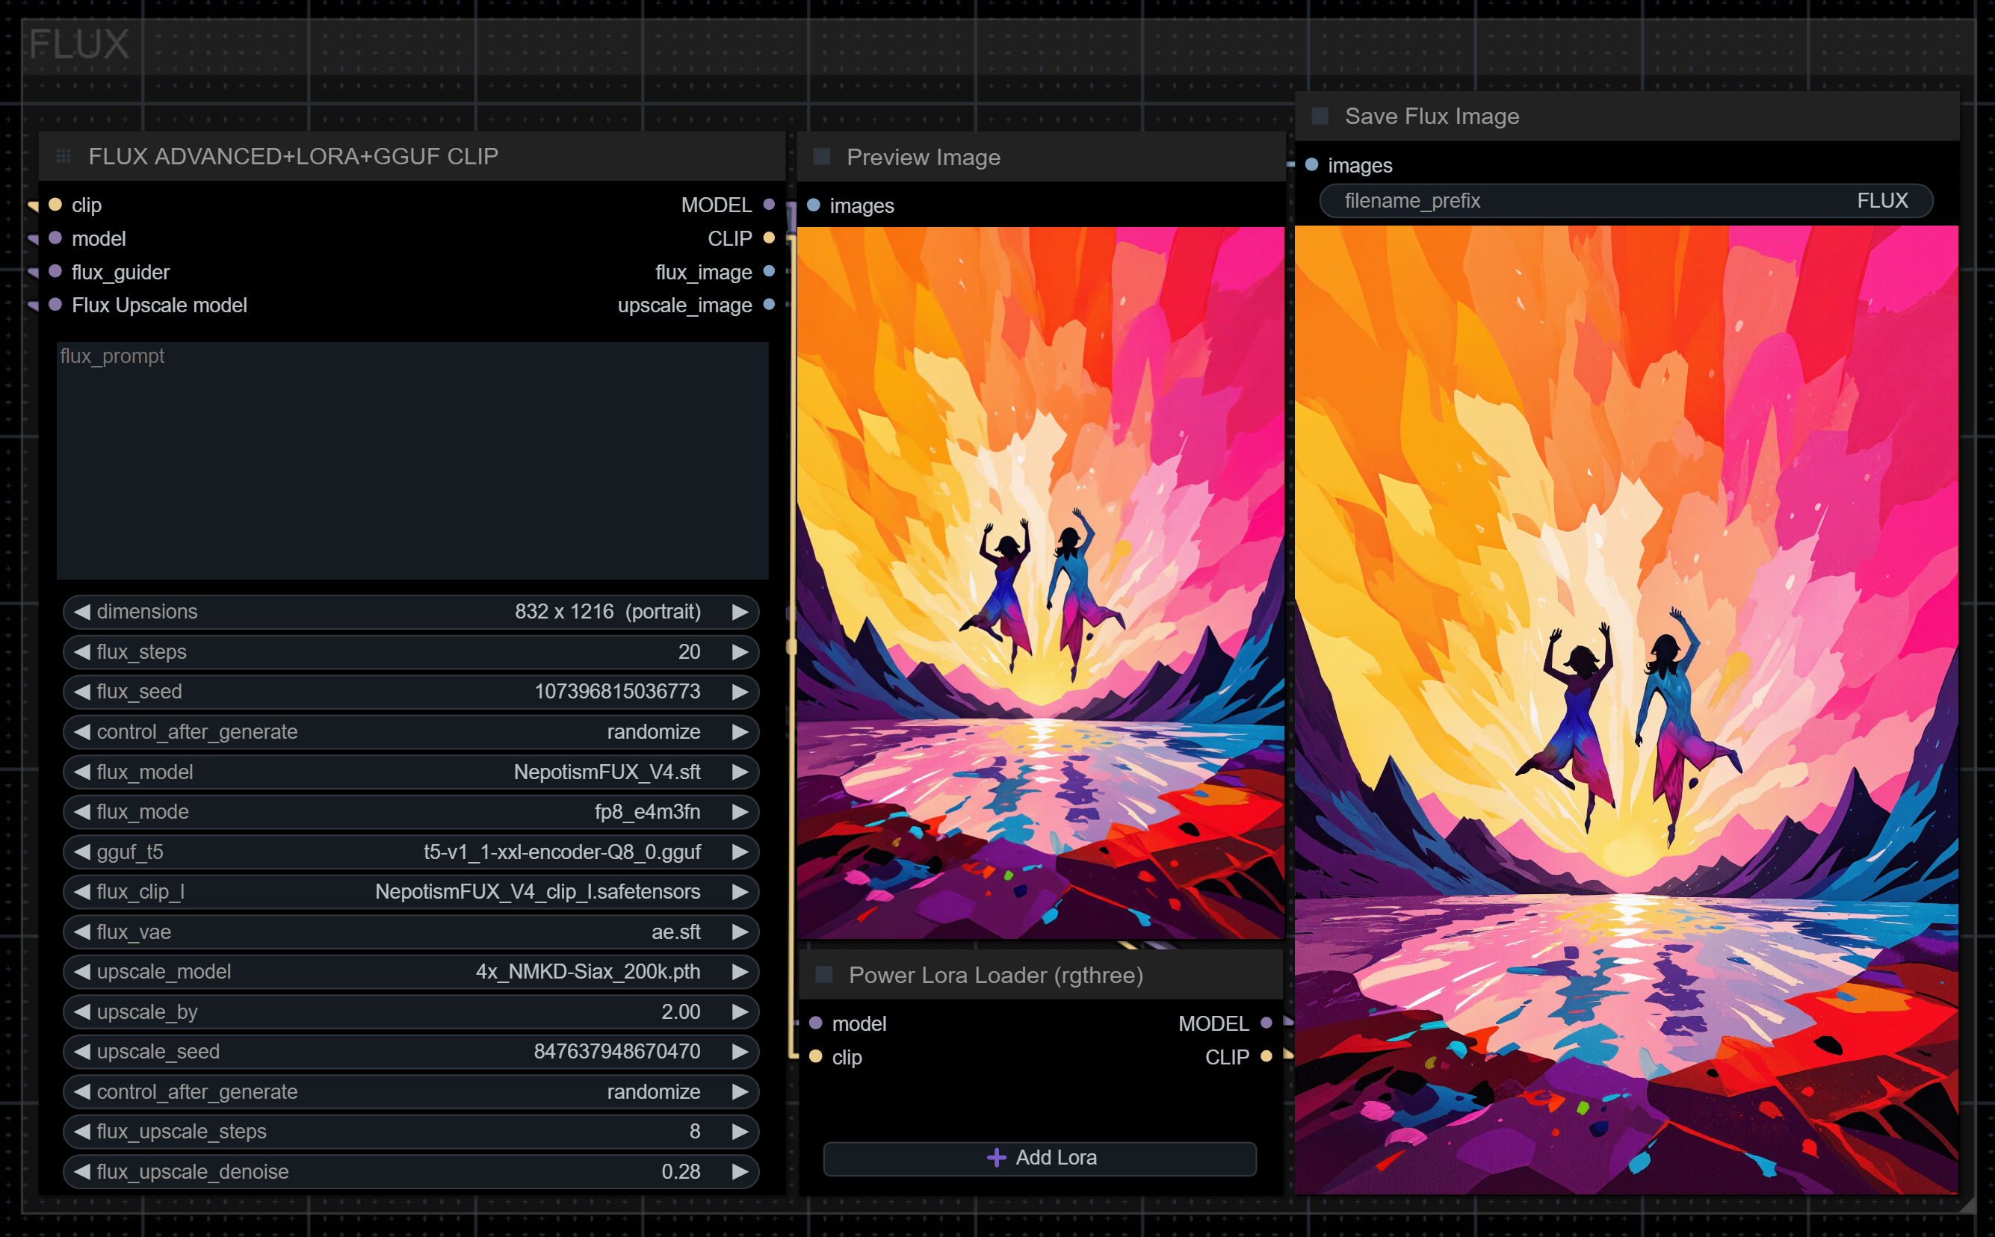Click the FLUX group title label

tap(79, 44)
